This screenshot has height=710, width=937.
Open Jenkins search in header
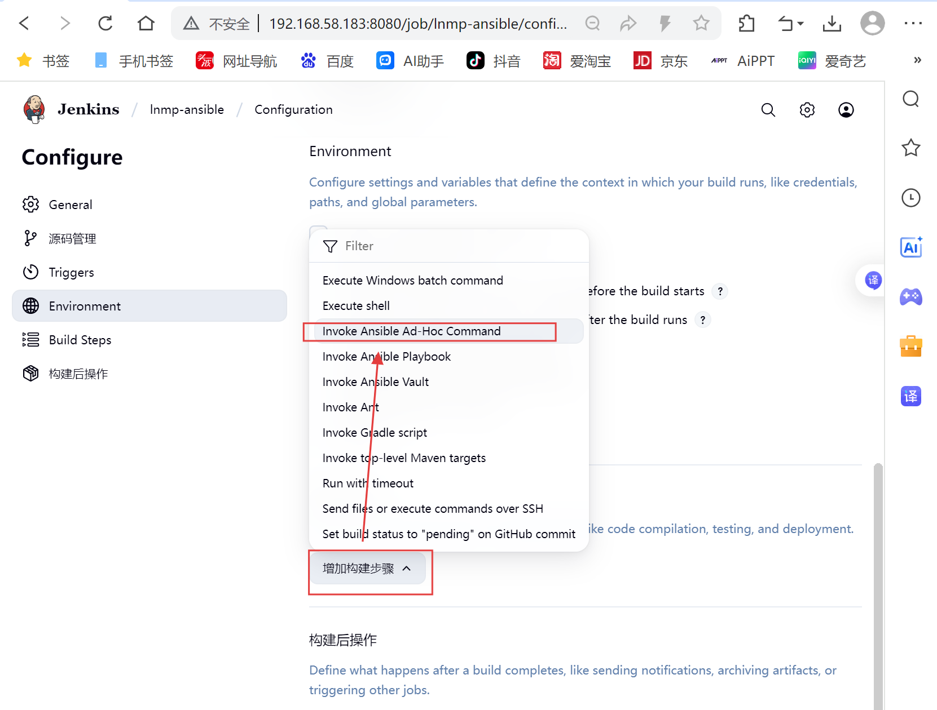(x=768, y=110)
